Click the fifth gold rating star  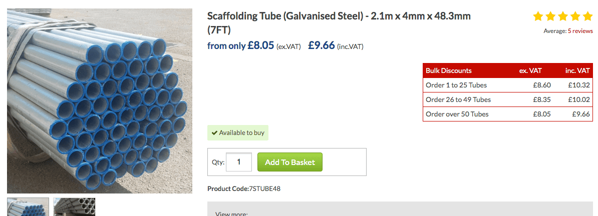pos(587,16)
